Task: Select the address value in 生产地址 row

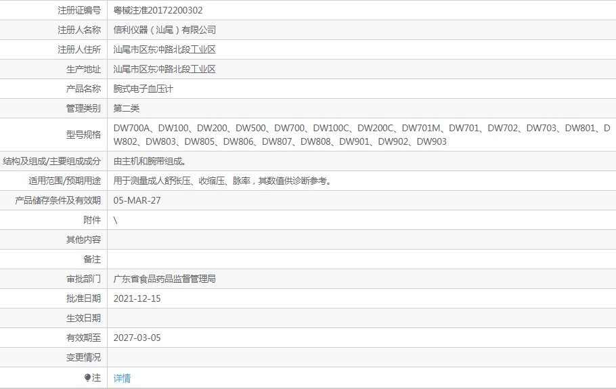Action: point(164,69)
